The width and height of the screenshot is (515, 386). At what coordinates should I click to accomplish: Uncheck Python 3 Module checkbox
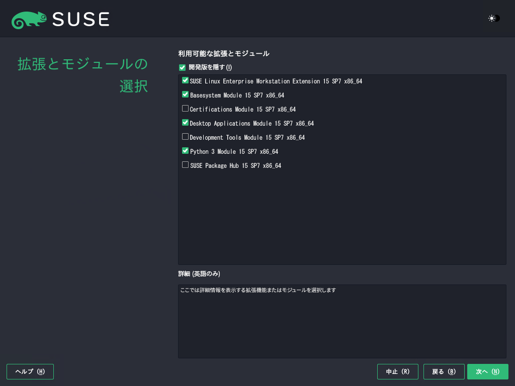(185, 151)
